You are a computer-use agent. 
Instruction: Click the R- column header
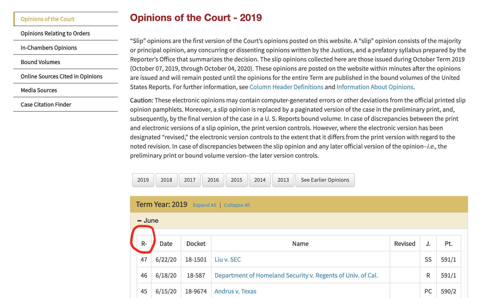[x=144, y=244]
